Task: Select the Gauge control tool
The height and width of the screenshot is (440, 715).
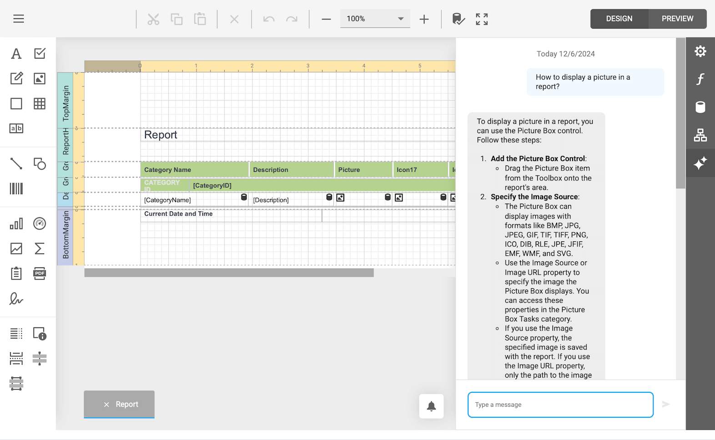Action: pos(40,224)
